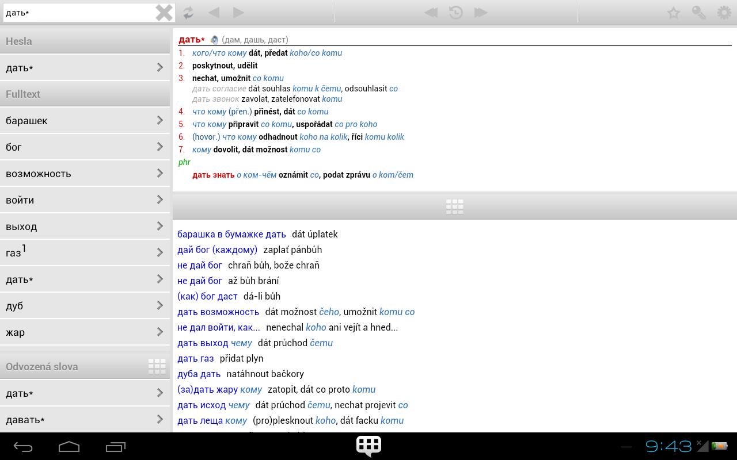Clear the search field with X icon
Viewport: 737px width, 460px height.
(x=164, y=12)
